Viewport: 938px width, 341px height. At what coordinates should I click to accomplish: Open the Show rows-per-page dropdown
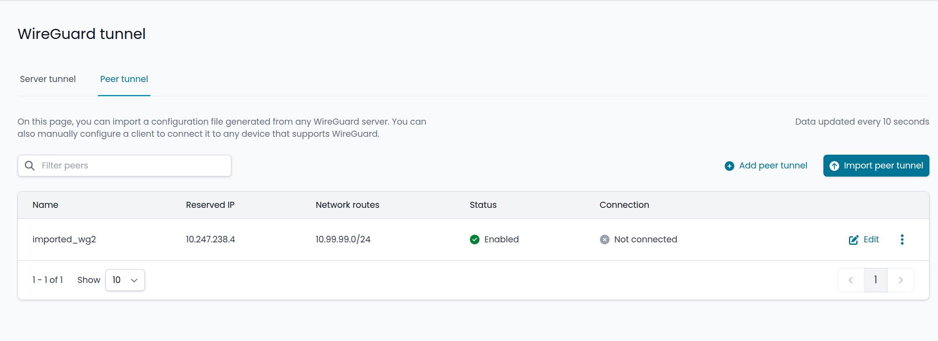pyautogui.click(x=125, y=280)
